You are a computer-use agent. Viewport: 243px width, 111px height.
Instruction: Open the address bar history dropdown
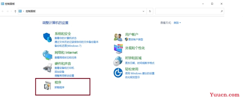[x=144, y=11]
